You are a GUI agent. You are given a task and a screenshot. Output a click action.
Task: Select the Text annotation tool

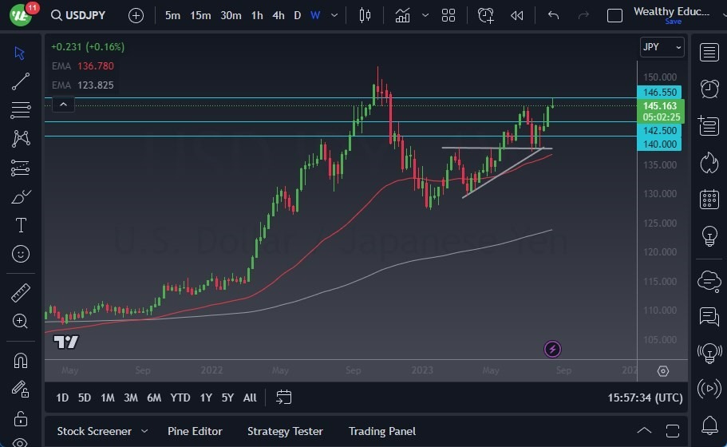pyautogui.click(x=21, y=225)
